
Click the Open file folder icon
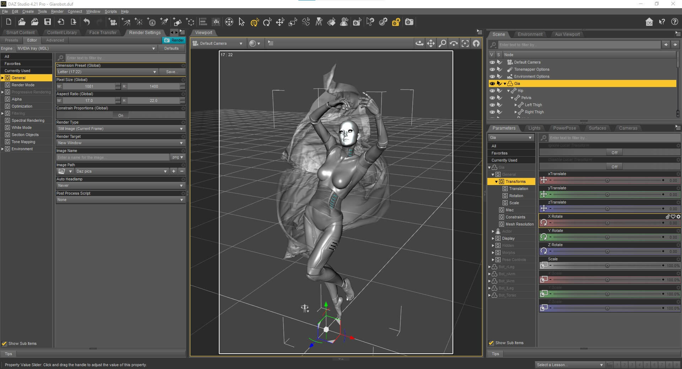22,22
